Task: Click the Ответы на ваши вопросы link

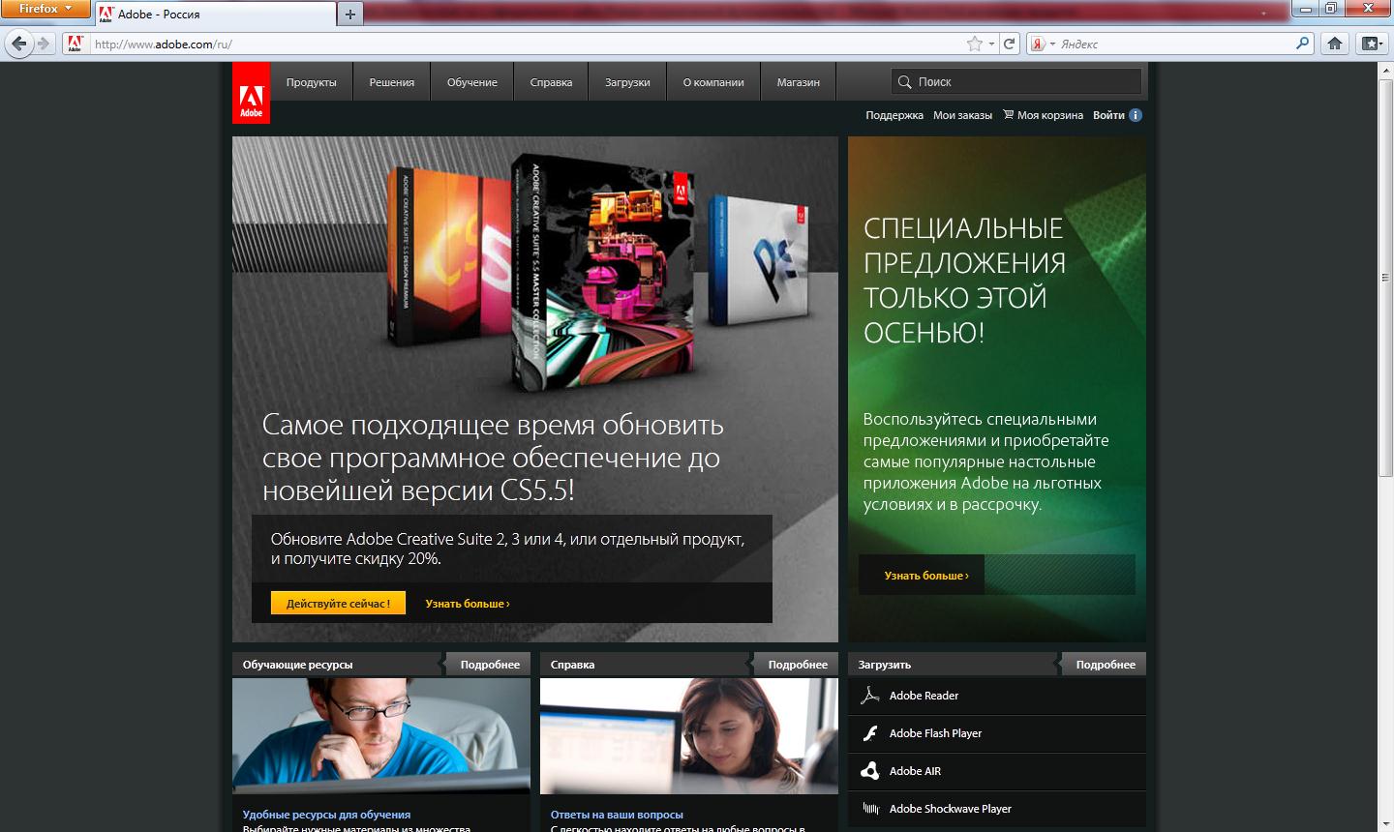Action: click(617, 815)
